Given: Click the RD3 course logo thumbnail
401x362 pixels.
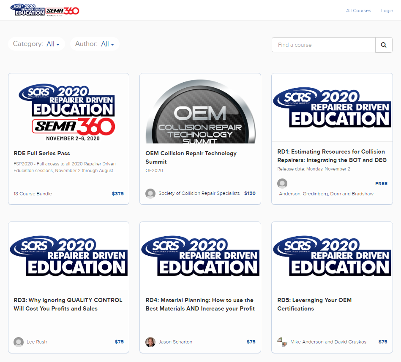Looking at the screenshot, I should pos(68,256).
